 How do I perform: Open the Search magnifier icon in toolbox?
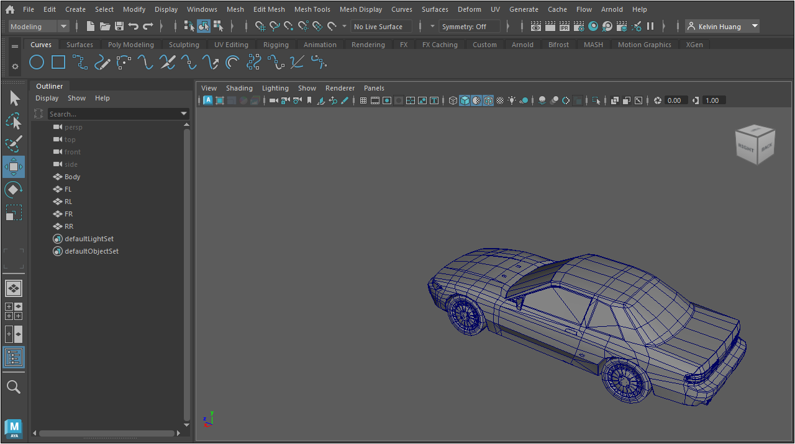14,388
